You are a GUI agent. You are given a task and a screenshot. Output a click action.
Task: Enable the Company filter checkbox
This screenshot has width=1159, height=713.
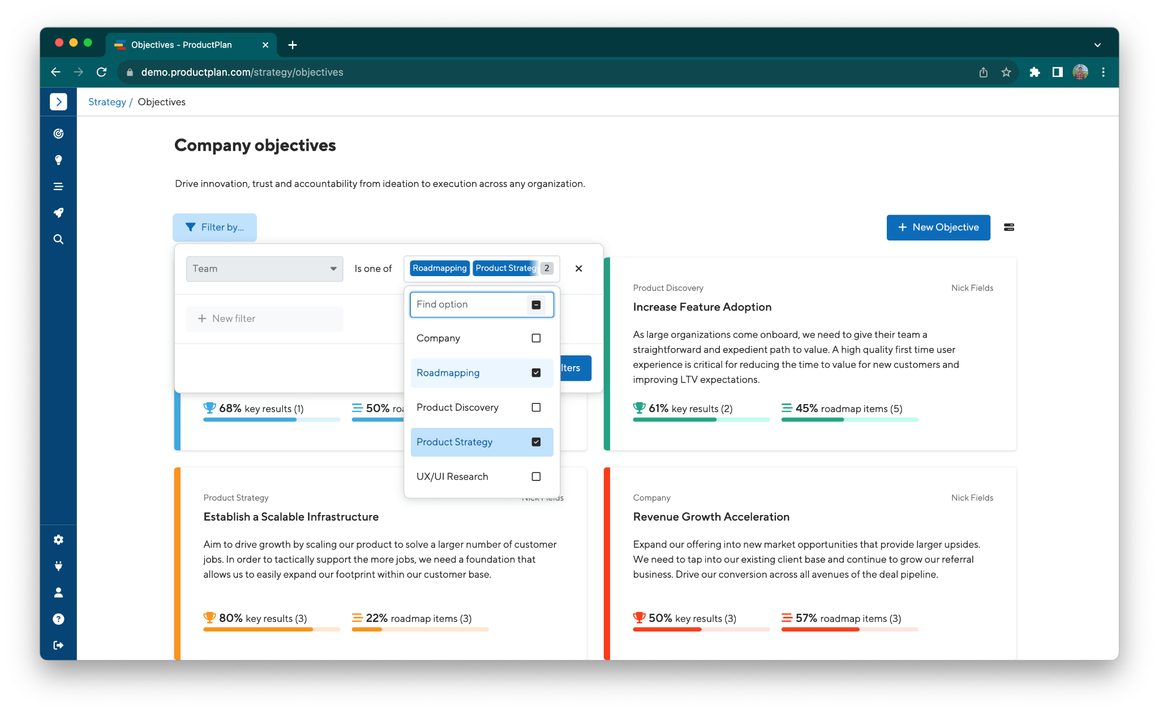click(535, 338)
